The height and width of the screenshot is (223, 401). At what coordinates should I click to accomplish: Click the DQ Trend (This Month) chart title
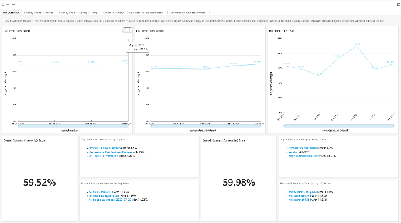coord(150,31)
